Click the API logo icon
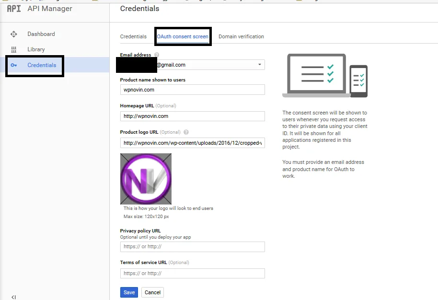Screen dimensions: 438x300 [14, 9]
